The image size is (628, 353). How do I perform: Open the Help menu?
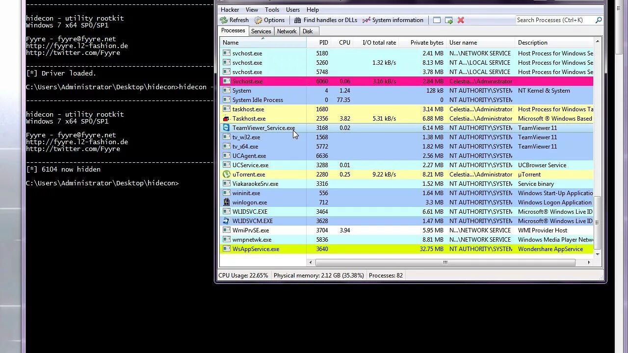pyautogui.click(x=313, y=10)
